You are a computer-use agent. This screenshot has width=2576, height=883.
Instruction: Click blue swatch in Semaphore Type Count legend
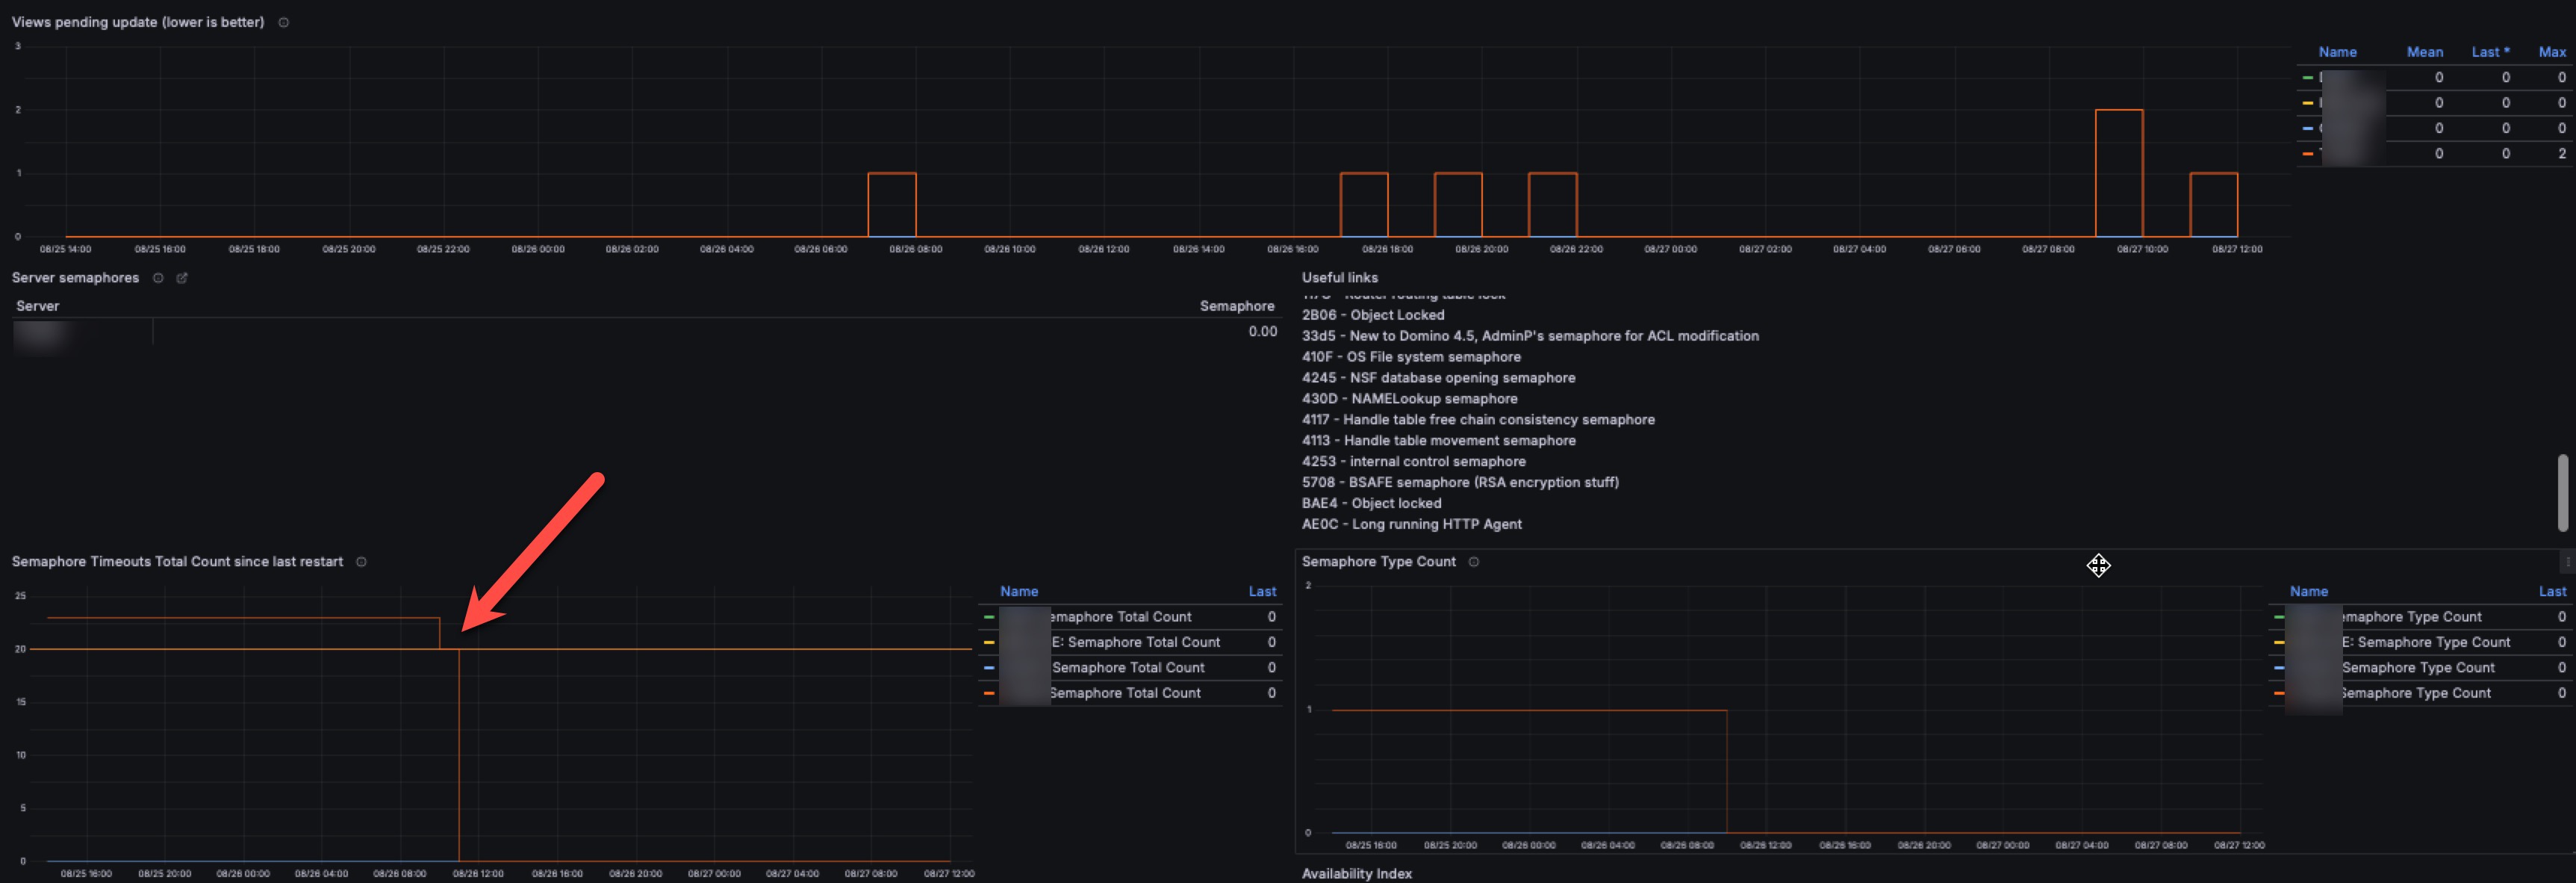coord(2279,668)
